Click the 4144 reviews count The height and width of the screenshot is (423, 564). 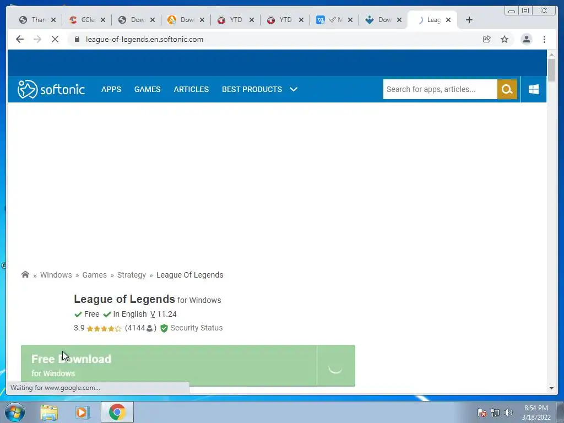point(140,328)
